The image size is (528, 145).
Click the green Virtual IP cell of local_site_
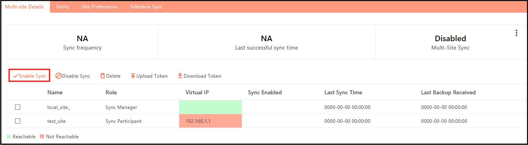point(210,107)
